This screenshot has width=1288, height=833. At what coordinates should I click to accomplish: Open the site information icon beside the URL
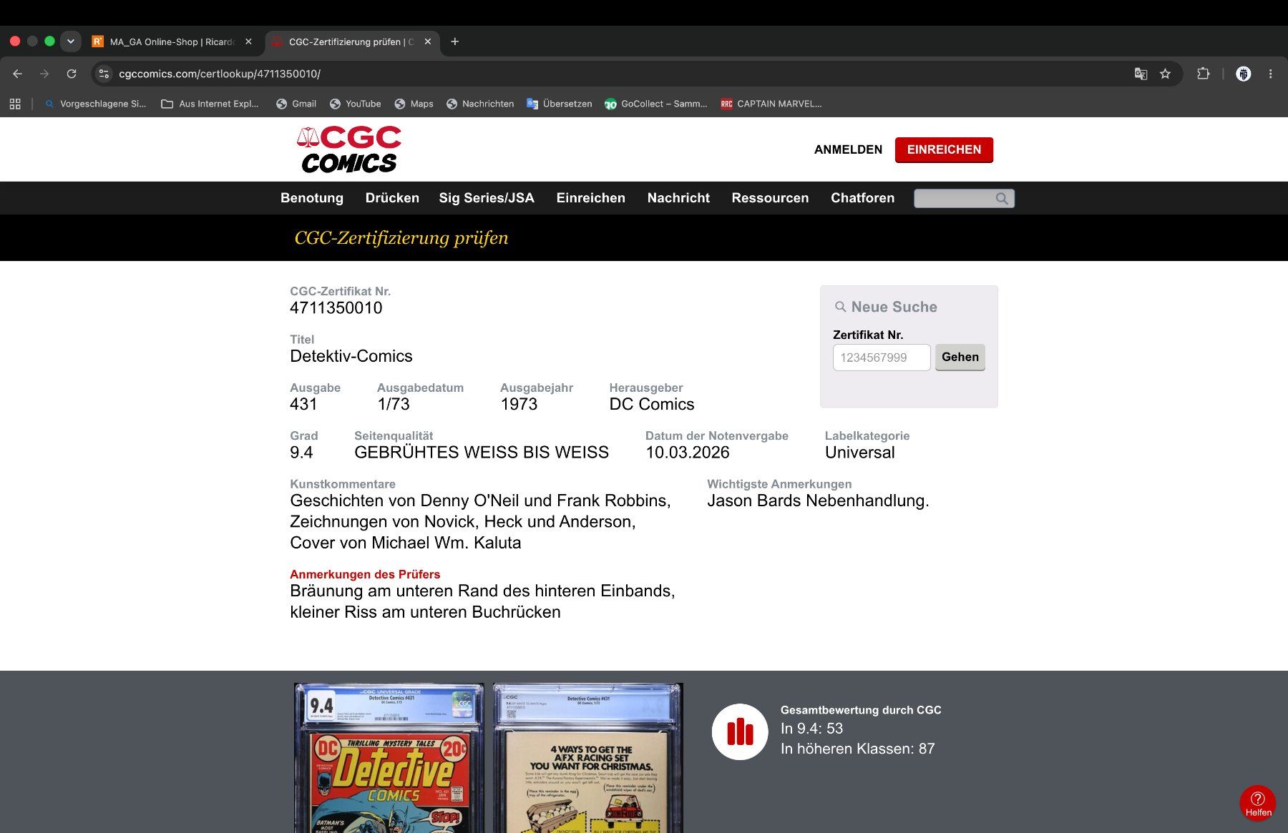(104, 74)
